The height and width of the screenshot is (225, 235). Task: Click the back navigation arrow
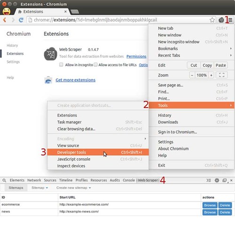(5, 20)
